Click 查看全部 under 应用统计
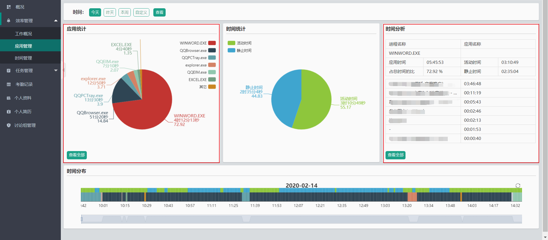 tap(77, 155)
